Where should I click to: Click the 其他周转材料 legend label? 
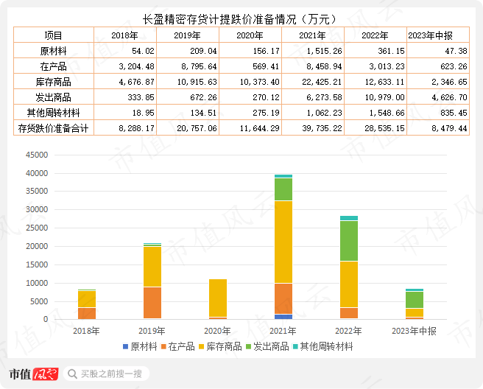pyautogui.click(x=326, y=347)
